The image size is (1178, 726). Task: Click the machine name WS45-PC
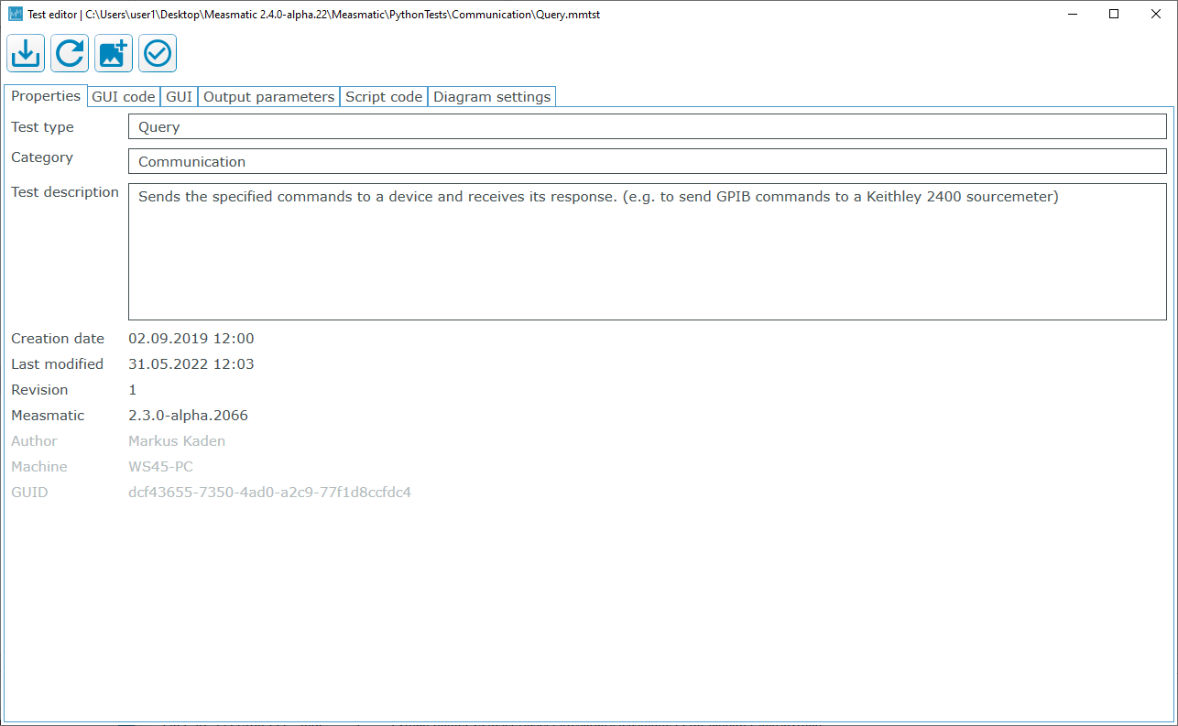click(160, 467)
